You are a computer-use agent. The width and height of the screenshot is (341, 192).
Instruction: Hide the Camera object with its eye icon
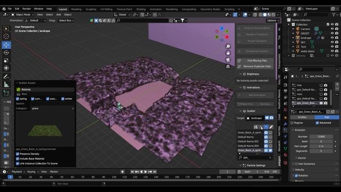332,29
